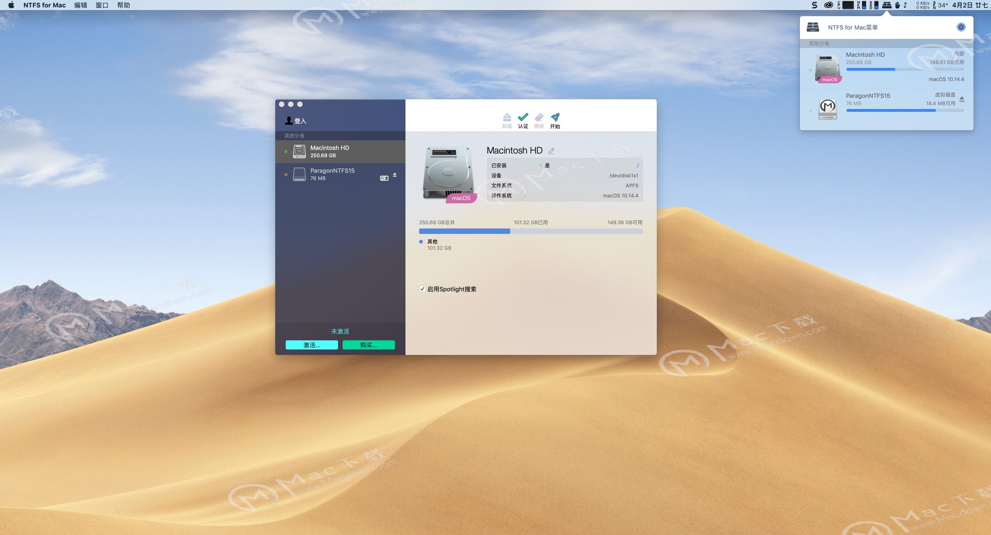Click ParagonNTFS15 disk icon in menu popup
The height and width of the screenshot is (535, 991).
pos(827,109)
